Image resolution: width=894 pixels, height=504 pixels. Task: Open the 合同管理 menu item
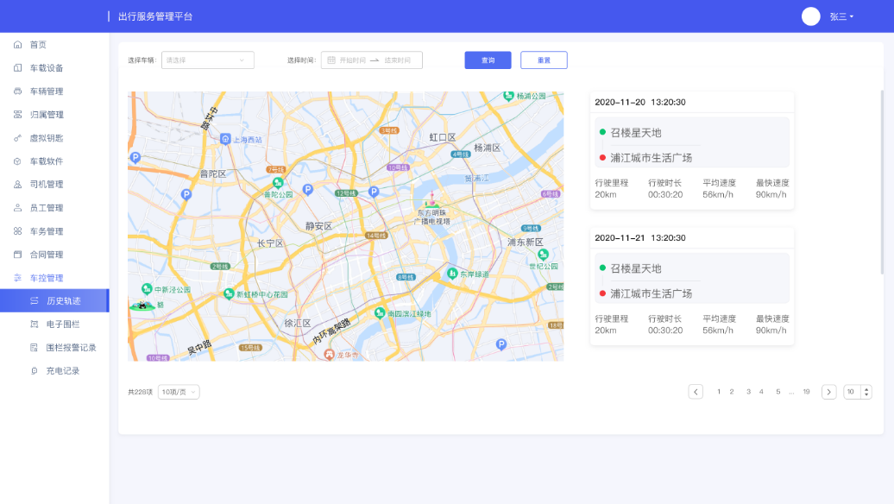point(54,255)
